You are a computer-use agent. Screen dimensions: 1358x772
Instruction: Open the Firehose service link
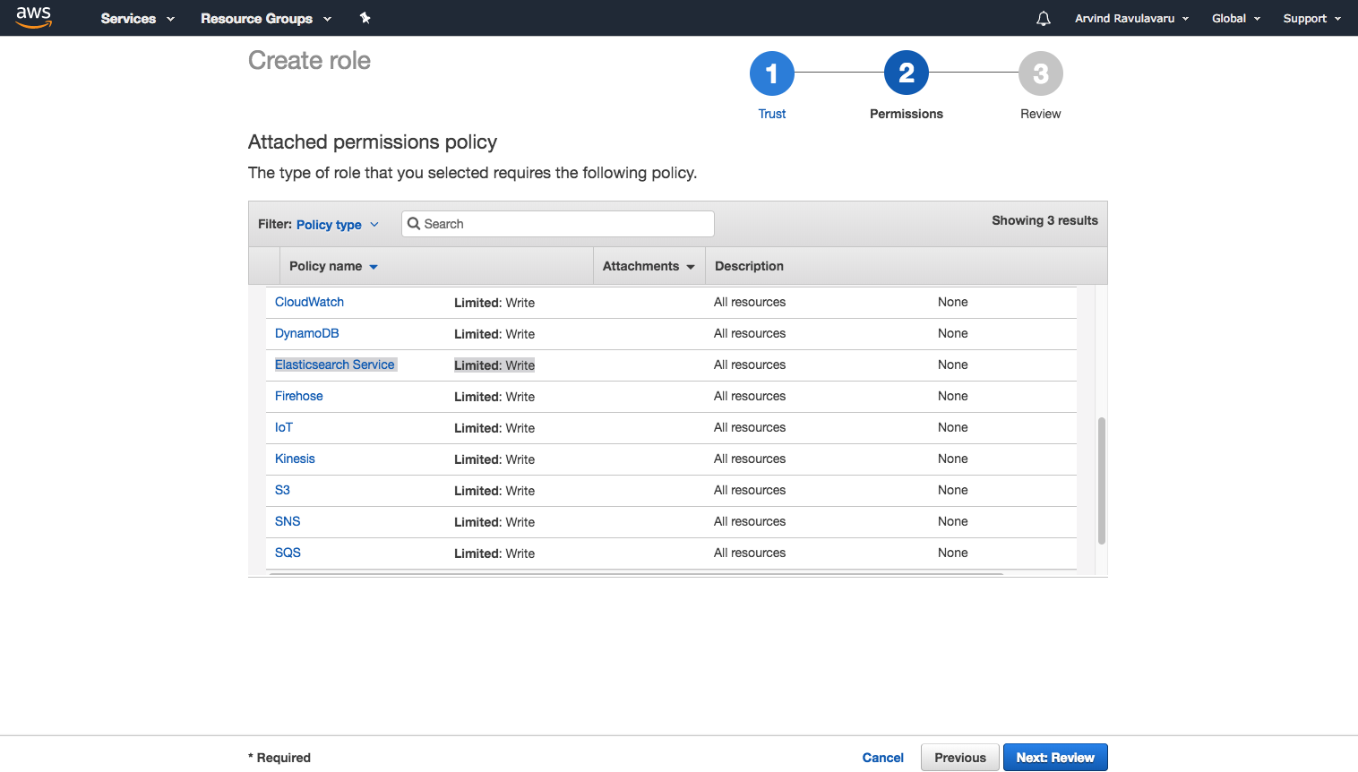click(298, 396)
